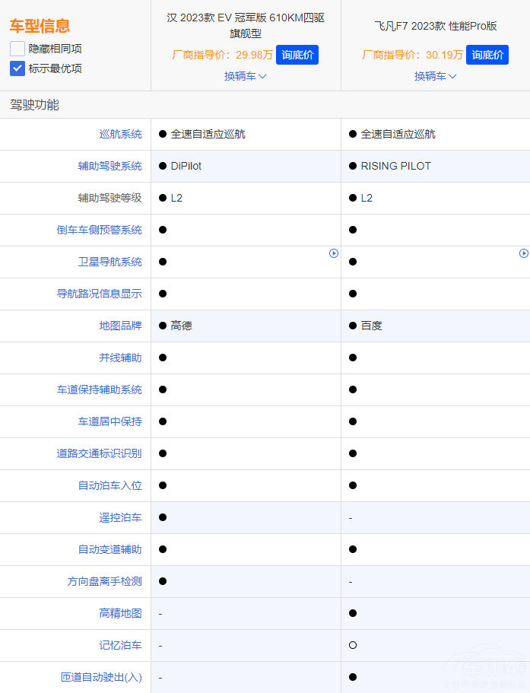Play video icon in Han EV satellite navigation row
The image size is (530, 693).
[333, 253]
